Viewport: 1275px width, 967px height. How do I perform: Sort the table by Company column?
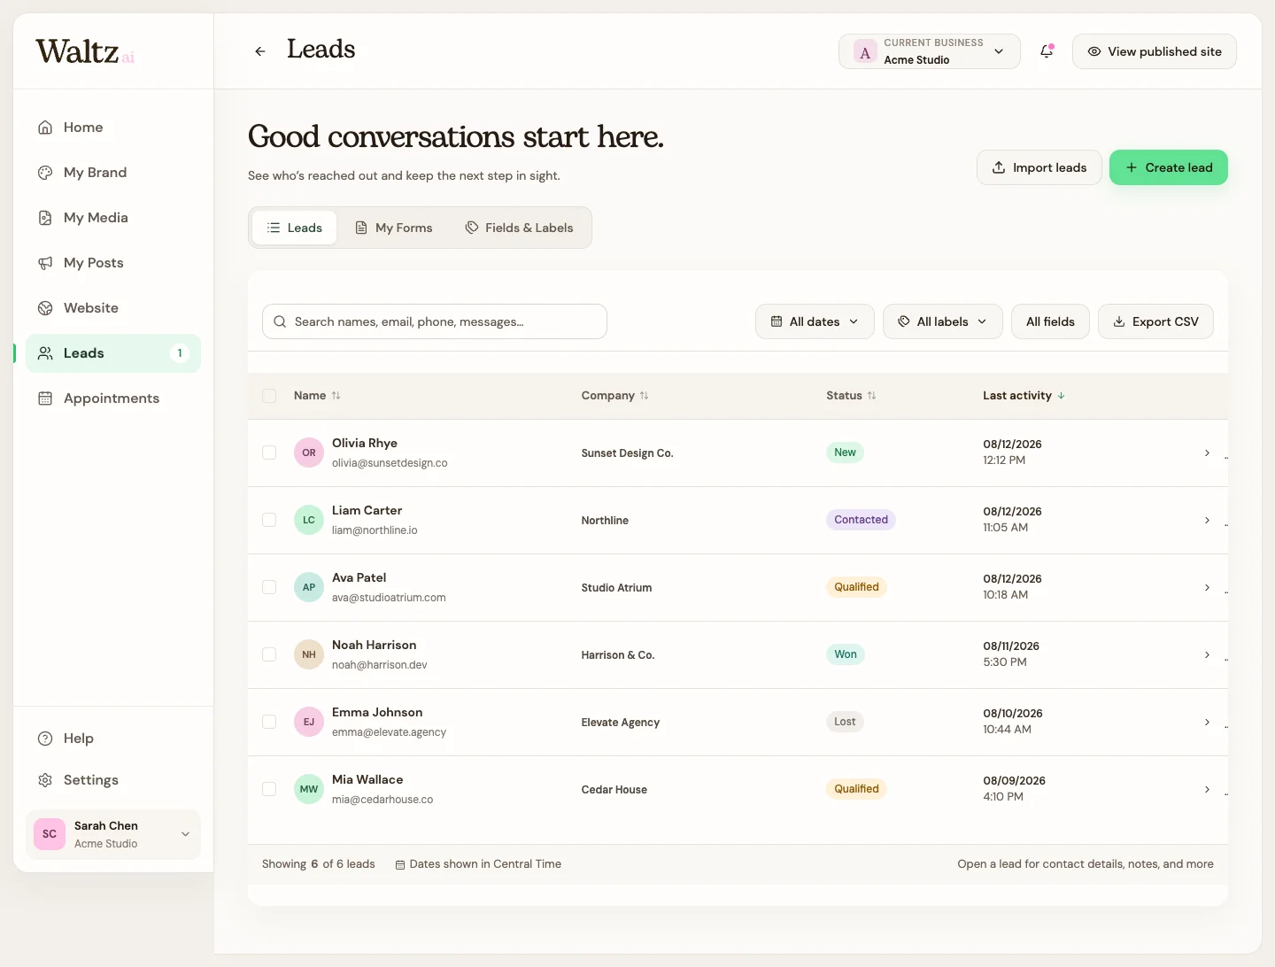tap(615, 396)
